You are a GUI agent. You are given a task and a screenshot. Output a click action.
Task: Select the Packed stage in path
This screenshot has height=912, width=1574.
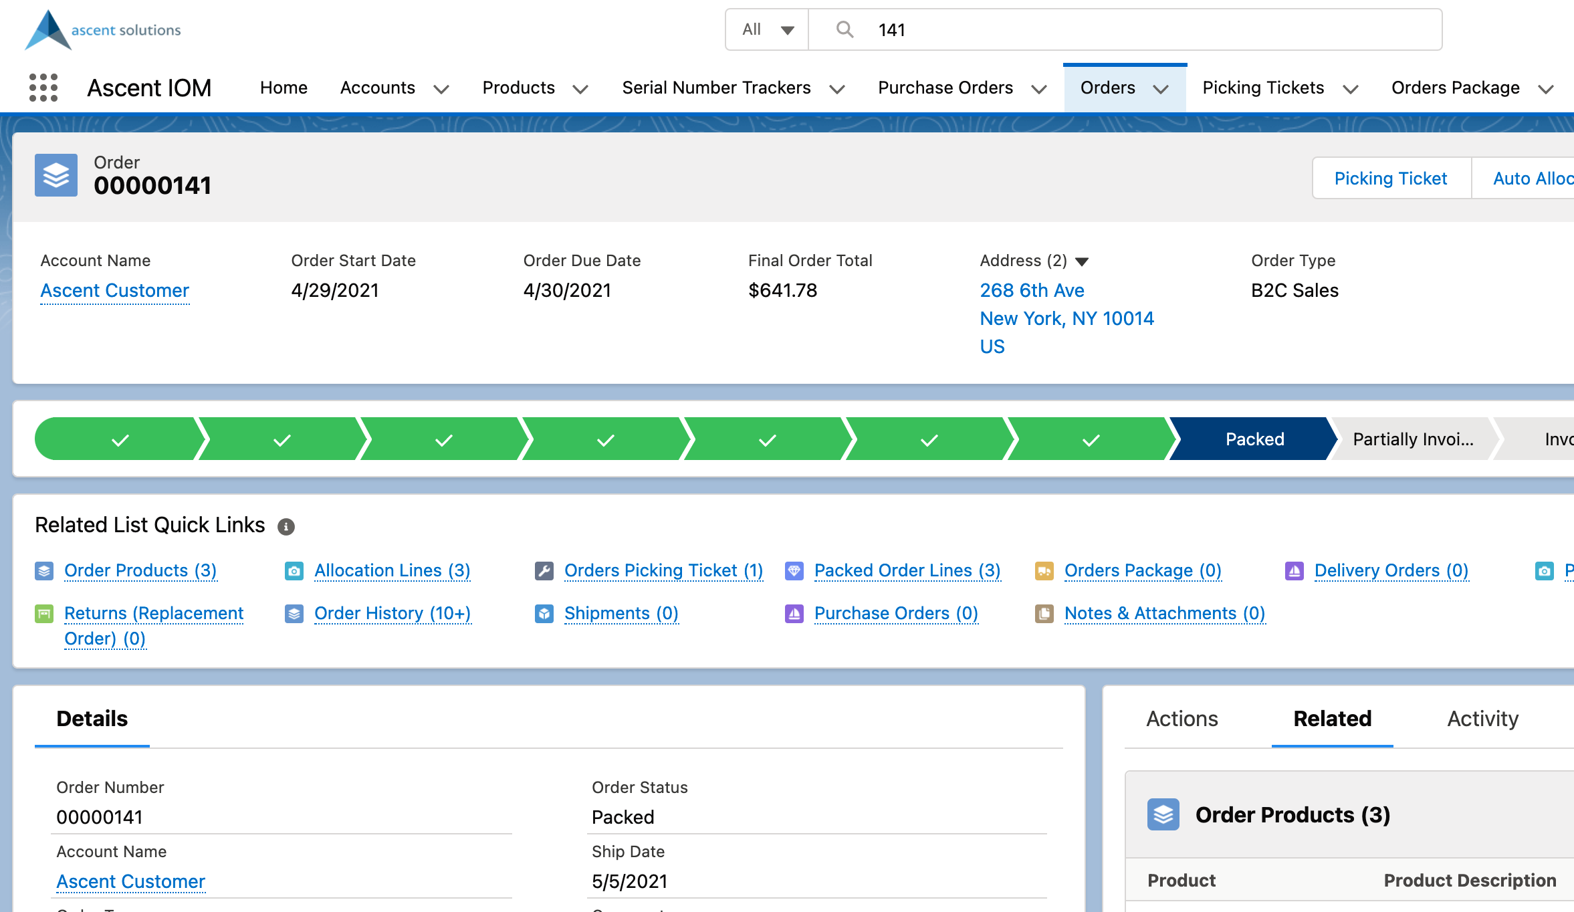pos(1254,439)
